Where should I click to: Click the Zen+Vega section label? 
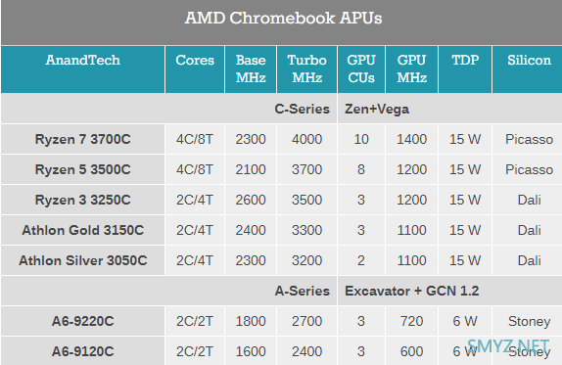(x=377, y=109)
